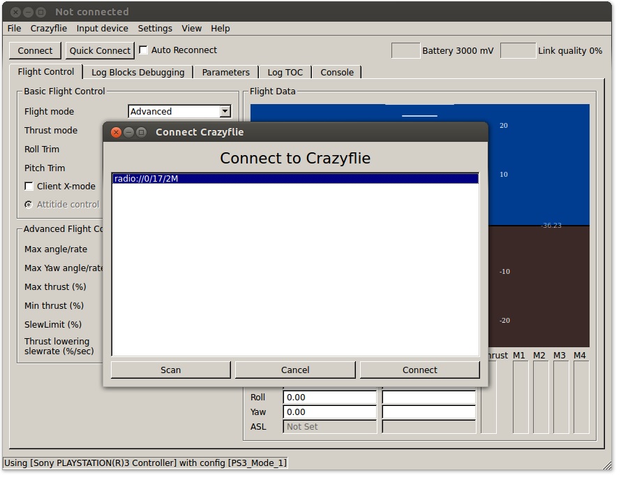
Task: Click the M4 motor output bar
Action: pyautogui.click(x=581, y=397)
